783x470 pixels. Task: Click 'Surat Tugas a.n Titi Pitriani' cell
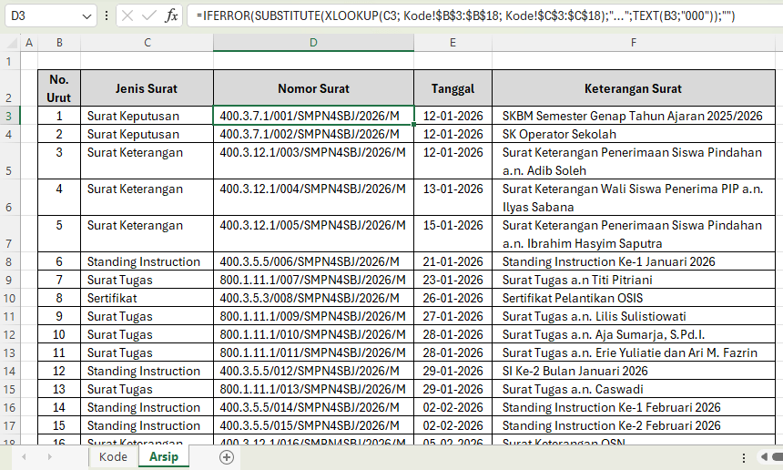pos(633,280)
